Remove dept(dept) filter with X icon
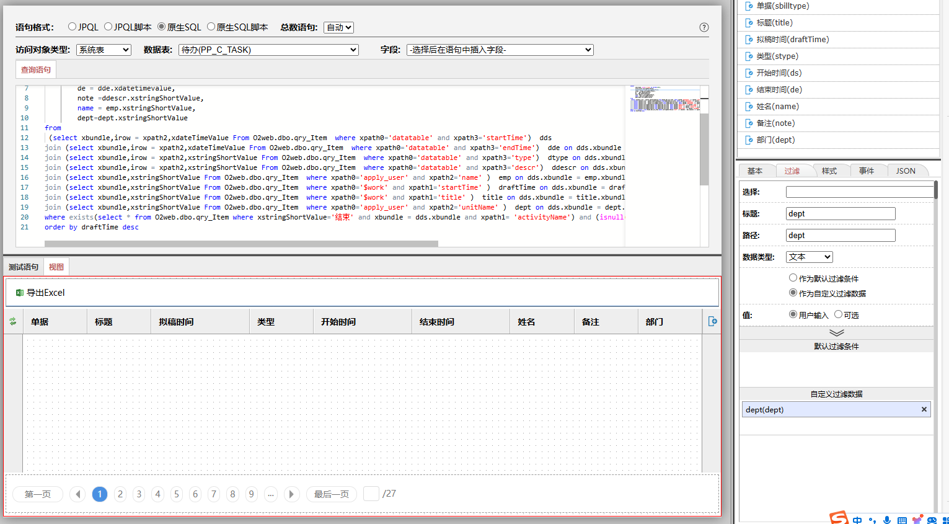Screen dimensions: 949x524 point(924,409)
